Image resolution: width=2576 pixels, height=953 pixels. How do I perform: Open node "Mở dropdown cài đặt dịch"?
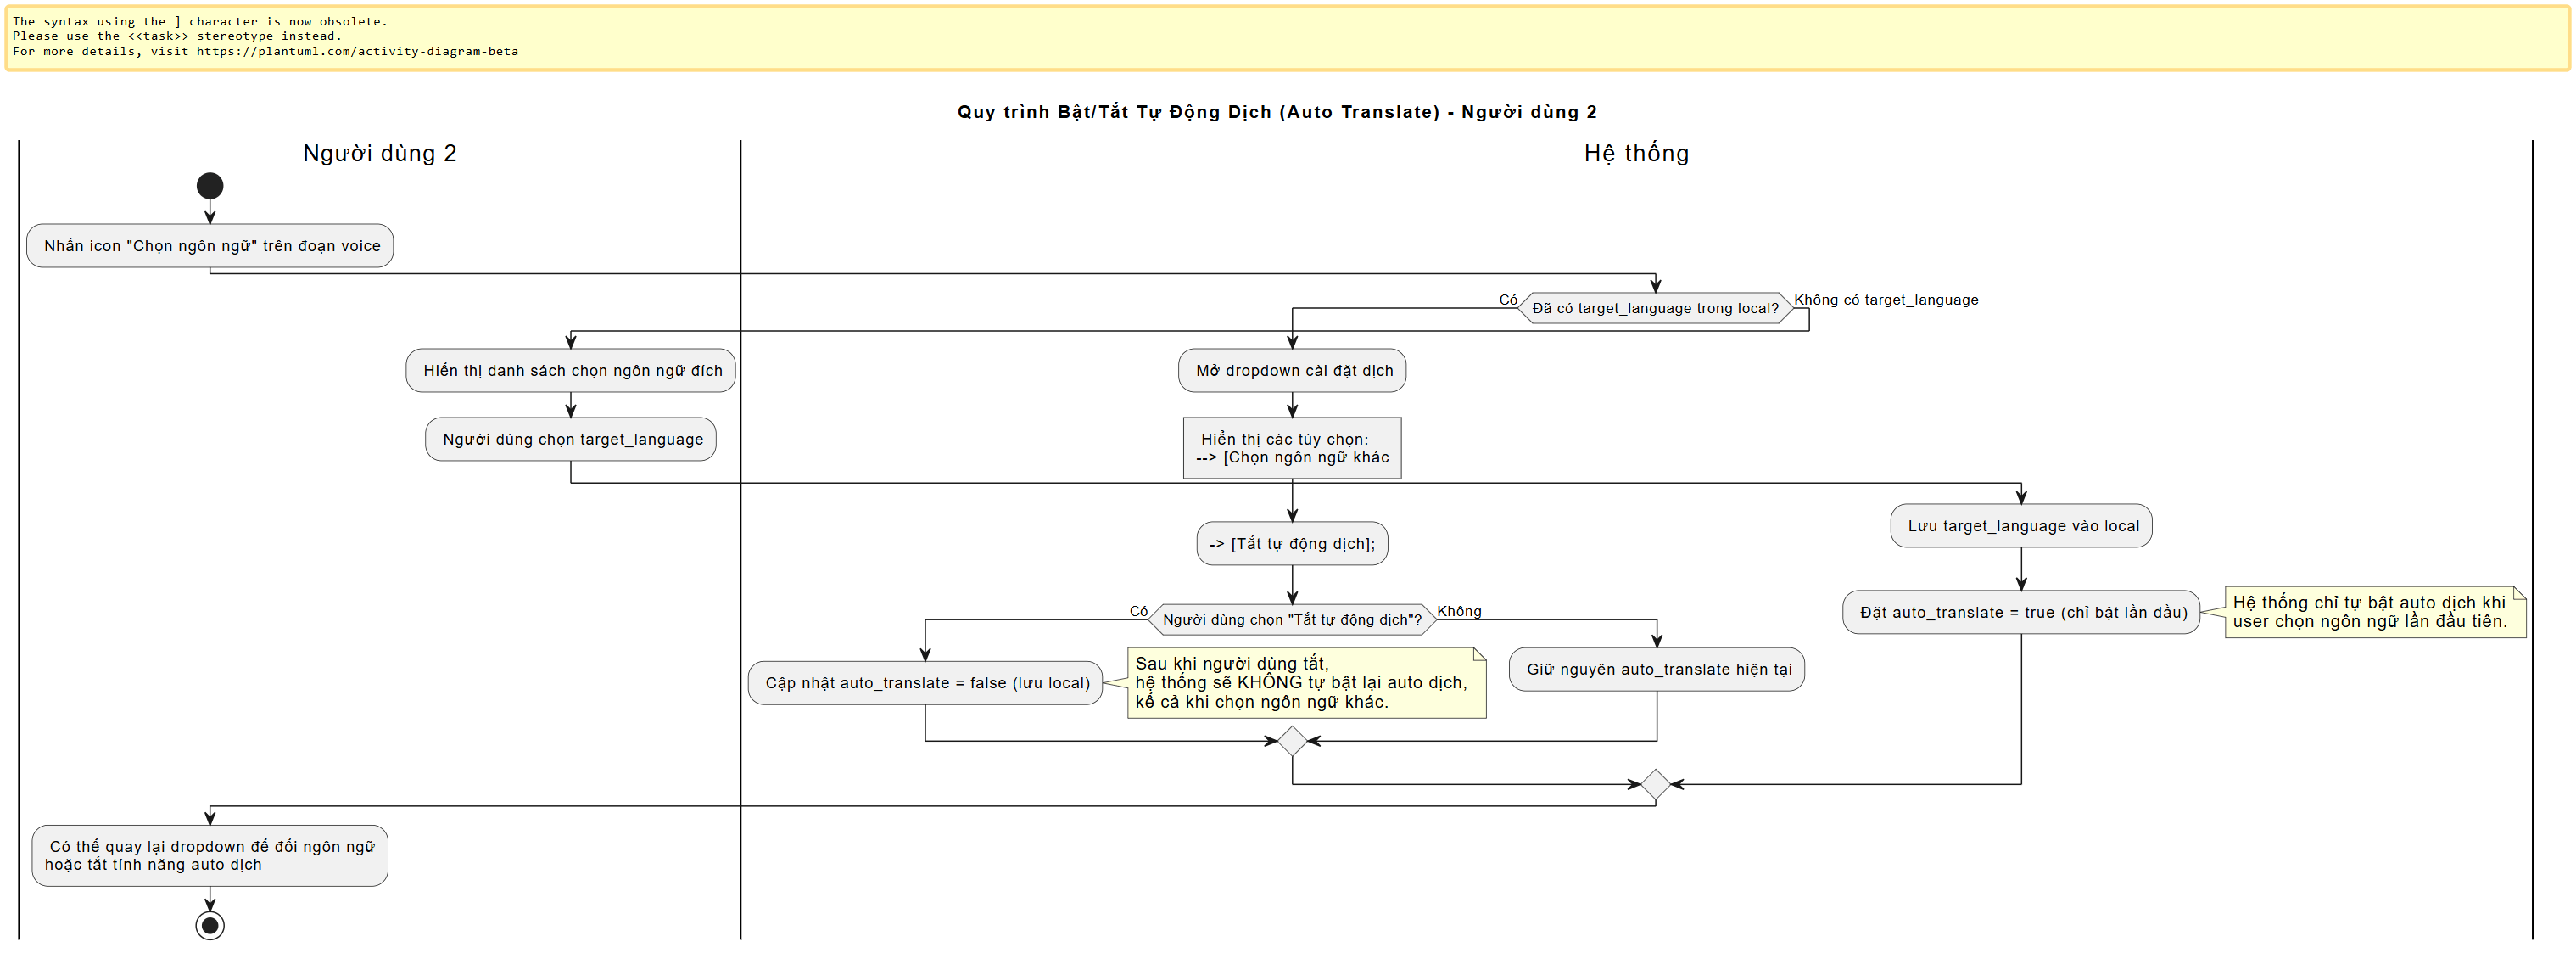[1291, 370]
